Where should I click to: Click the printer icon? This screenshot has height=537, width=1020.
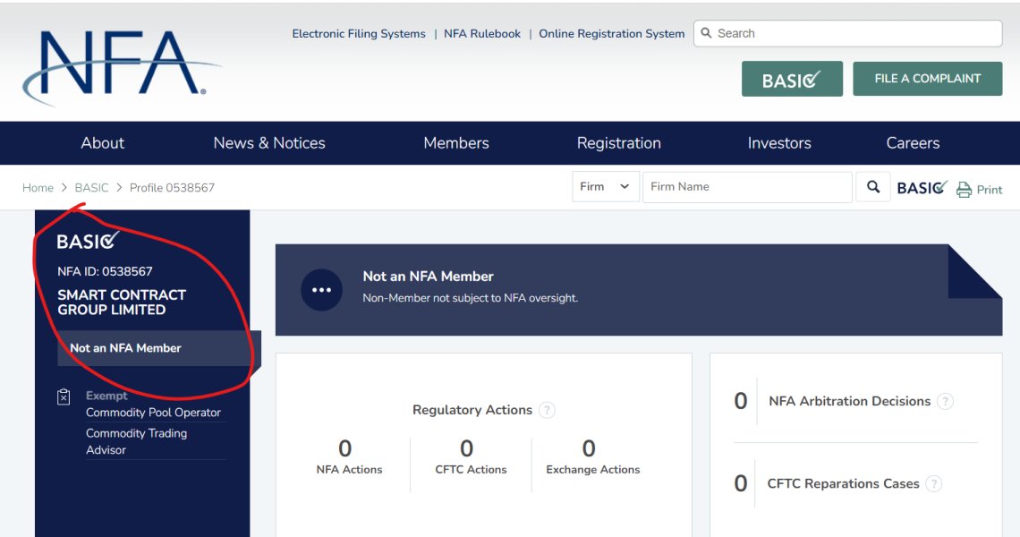coord(964,190)
